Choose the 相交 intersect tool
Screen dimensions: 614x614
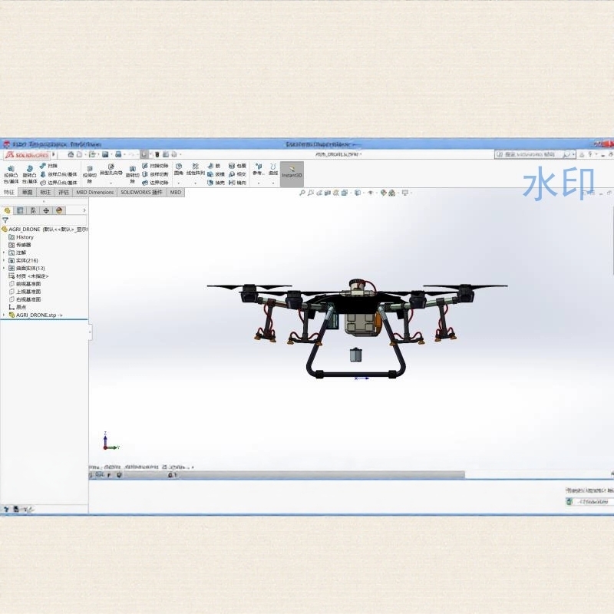tap(237, 174)
